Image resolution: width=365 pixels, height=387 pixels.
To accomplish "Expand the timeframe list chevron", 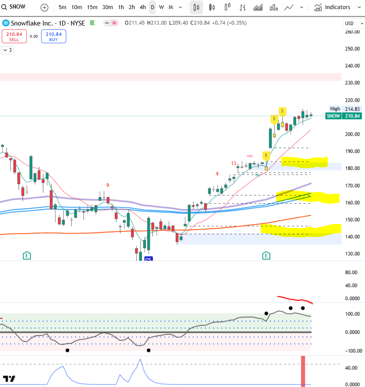I will 181,7.
